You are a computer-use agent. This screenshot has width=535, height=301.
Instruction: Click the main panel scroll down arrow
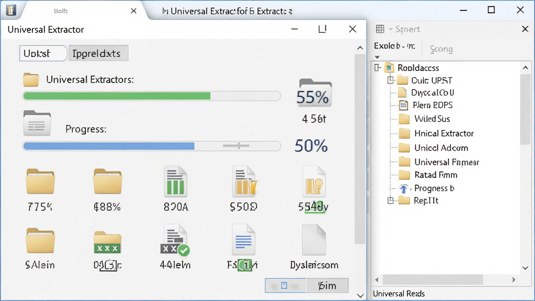pyautogui.click(x=360, y=295)
